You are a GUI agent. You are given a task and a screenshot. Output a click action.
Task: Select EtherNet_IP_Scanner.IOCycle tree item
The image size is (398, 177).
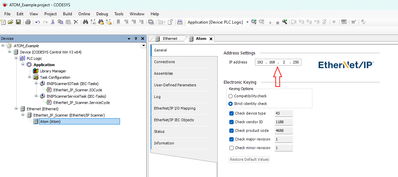tap(78, 90)
